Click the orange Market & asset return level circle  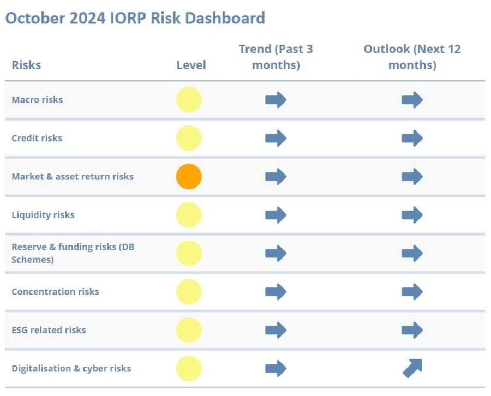coord(189,176)
